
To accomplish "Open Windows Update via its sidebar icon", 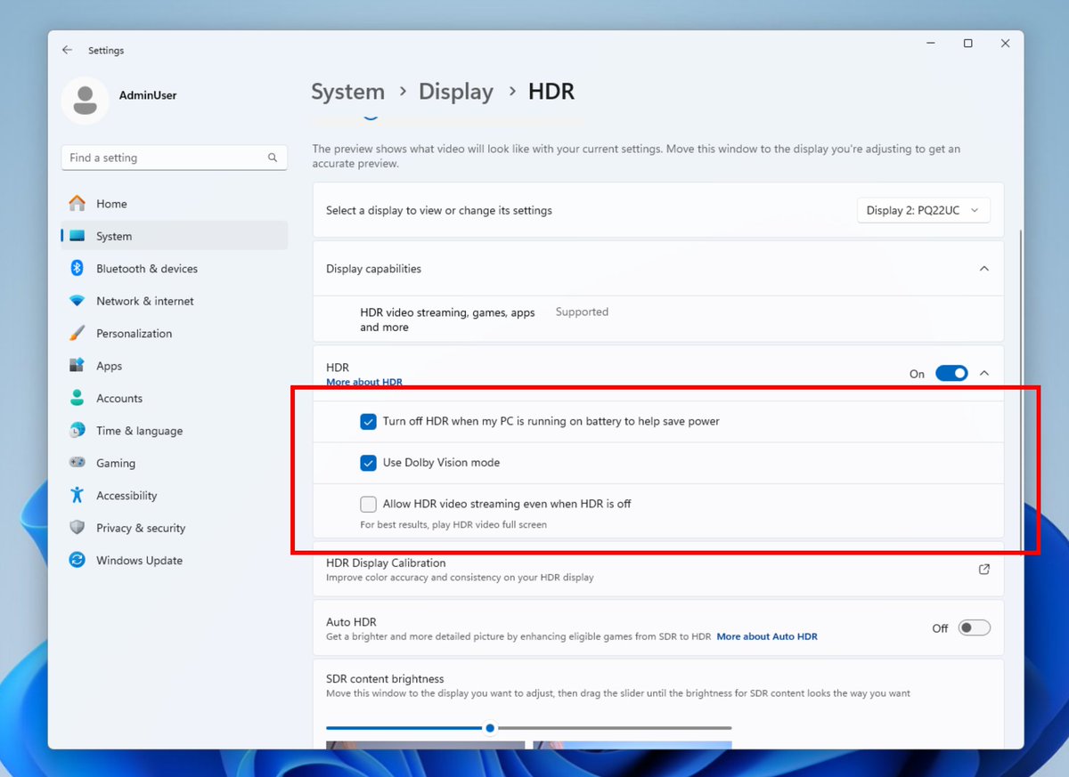I will [x=78, y=560].
